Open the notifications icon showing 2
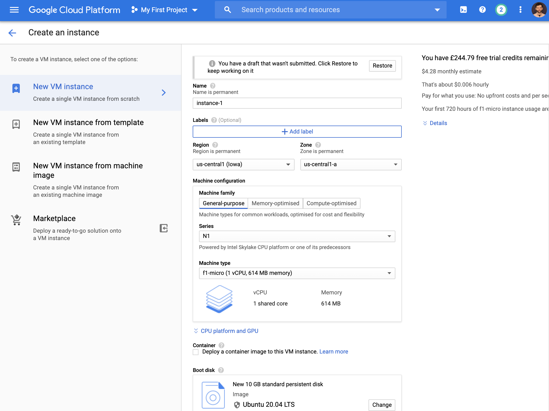549x411 pixels. (501, 9)
